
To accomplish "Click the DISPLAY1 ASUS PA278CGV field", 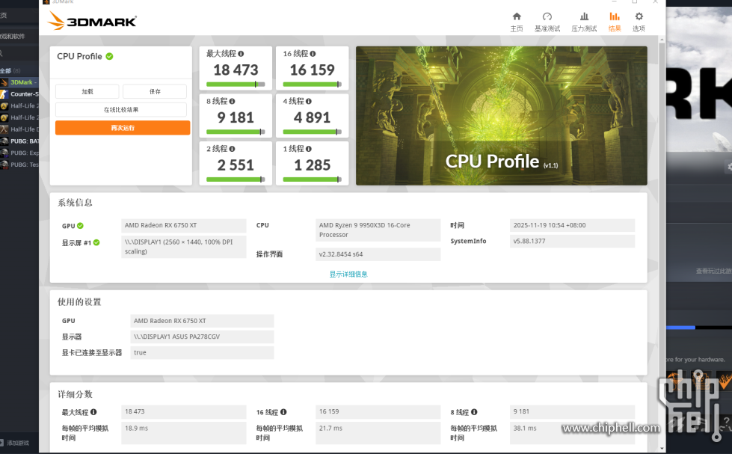I will click(202, 337).
